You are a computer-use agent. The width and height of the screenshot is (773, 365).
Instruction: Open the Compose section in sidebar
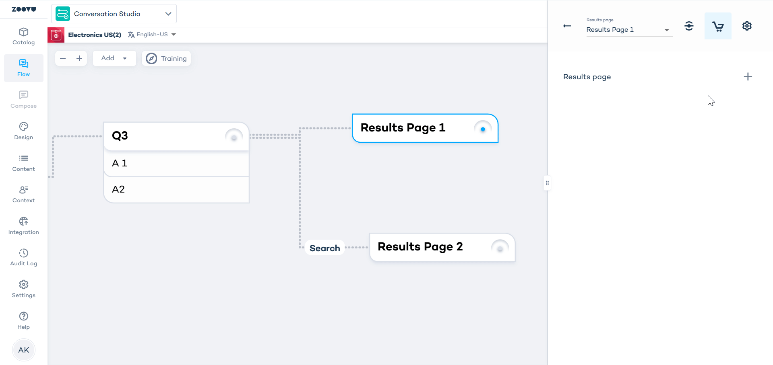click(23, 100)
